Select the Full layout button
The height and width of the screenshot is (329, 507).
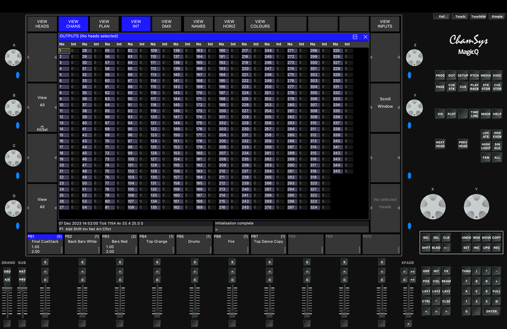point(441,16)
